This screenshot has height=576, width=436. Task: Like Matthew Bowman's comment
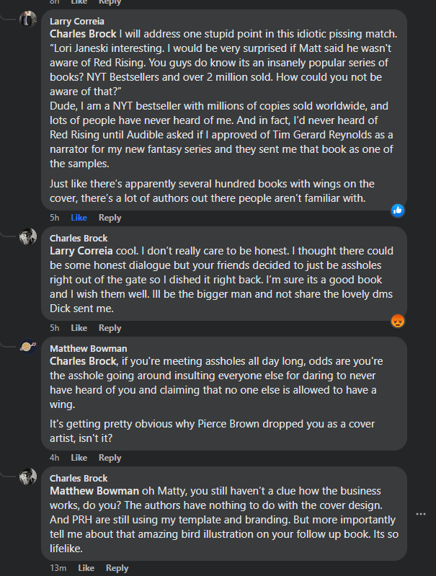click(x=79, y=458)
